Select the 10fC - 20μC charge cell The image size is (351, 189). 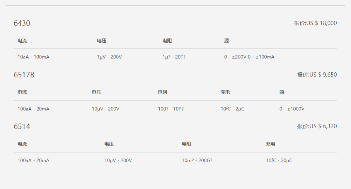[x=279, y=161]
